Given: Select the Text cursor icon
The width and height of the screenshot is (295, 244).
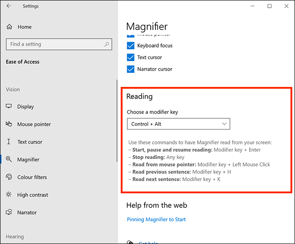Looking at the screenshot, I should click(9, 142).
